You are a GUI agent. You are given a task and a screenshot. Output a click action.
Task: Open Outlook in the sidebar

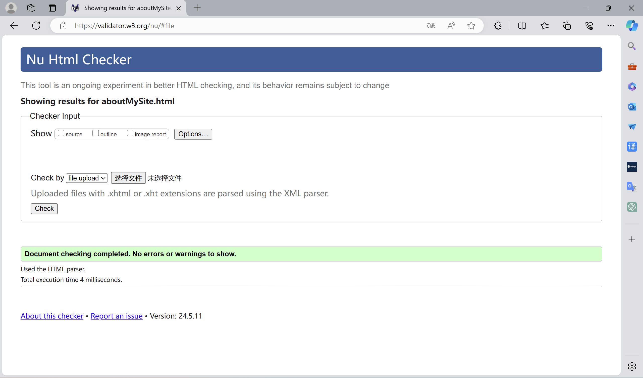click(632, 106)
